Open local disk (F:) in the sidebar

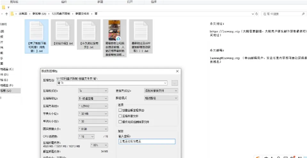coord(7,86)
